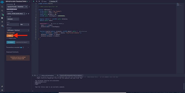Open the web3 version link in terminal
The image size is (185, 93).
[x=41, y=82]
